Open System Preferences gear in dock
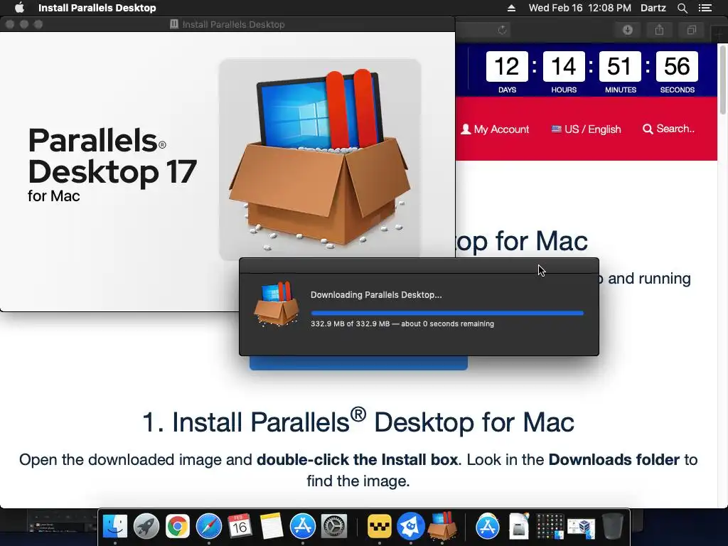Image resolution: width=728 pixels, height=546 pixels. [334, 527]
